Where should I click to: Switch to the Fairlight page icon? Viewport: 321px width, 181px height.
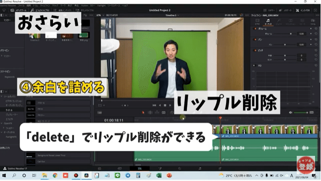(x=200, y=169)
